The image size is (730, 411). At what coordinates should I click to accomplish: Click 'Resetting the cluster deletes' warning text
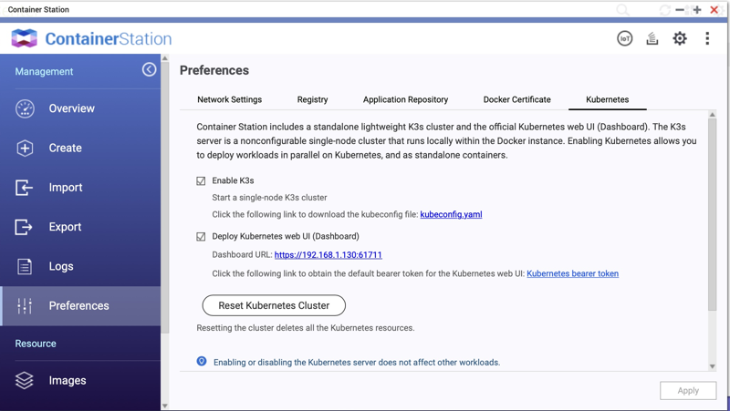tap(306, 328)
